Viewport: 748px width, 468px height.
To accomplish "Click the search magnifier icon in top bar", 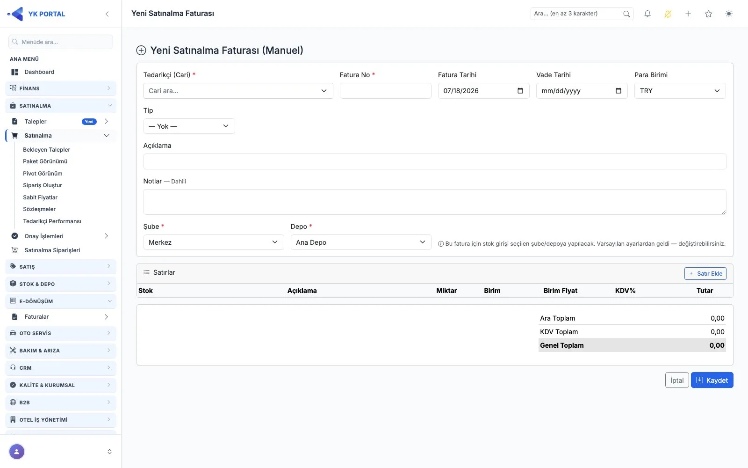I will click(x=626, y=14).
